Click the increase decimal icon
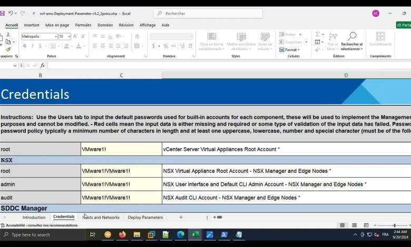 tap(182, 46)
